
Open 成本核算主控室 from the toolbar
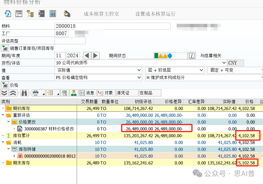click(101, 14)
